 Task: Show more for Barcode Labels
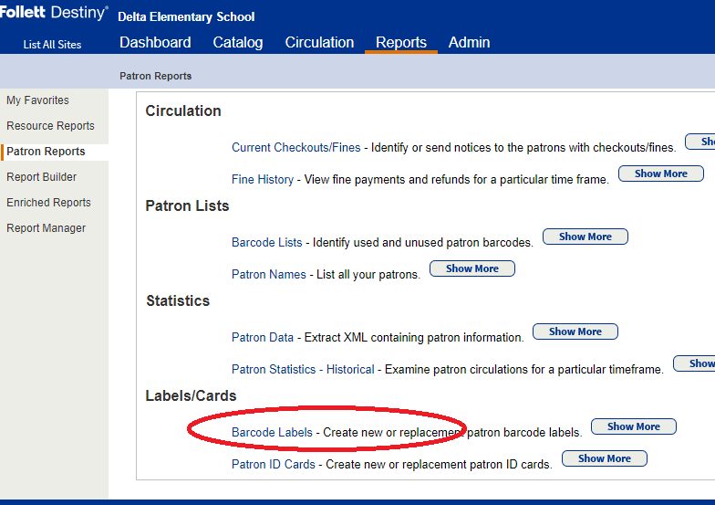pos(633,426)
